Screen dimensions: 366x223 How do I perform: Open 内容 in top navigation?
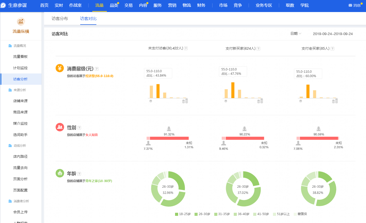(143, 5)
